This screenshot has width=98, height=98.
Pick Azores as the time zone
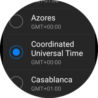click(49, 21)
